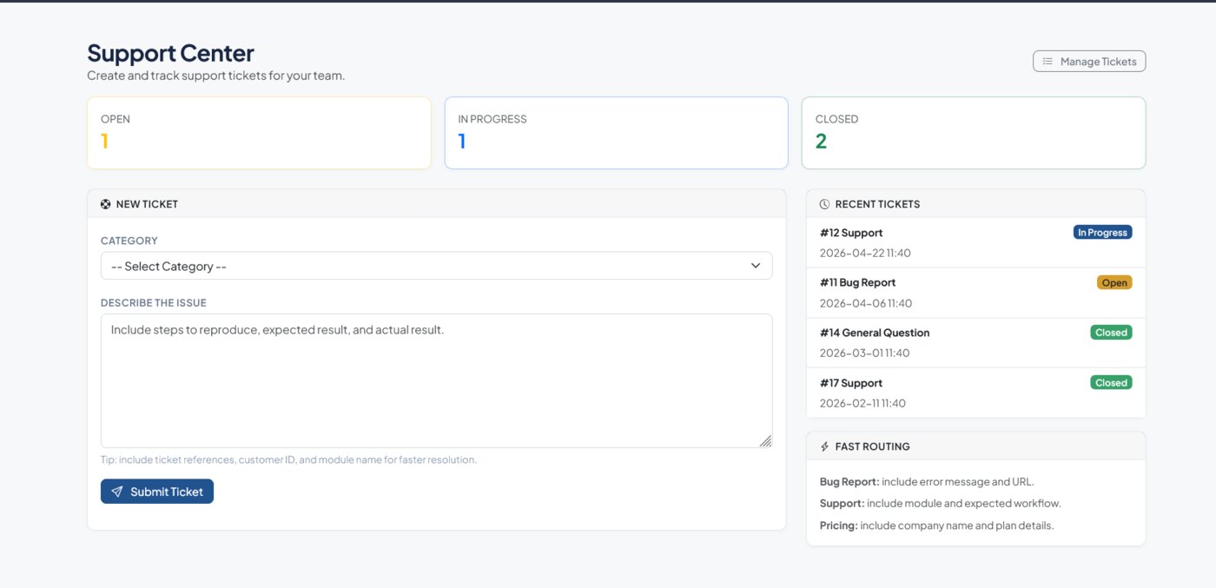Image resolution: width=1216 pixels, height=588 pixels.
Task: Click the In Progress badge on ticket #12
Action: coord(1102,232)
